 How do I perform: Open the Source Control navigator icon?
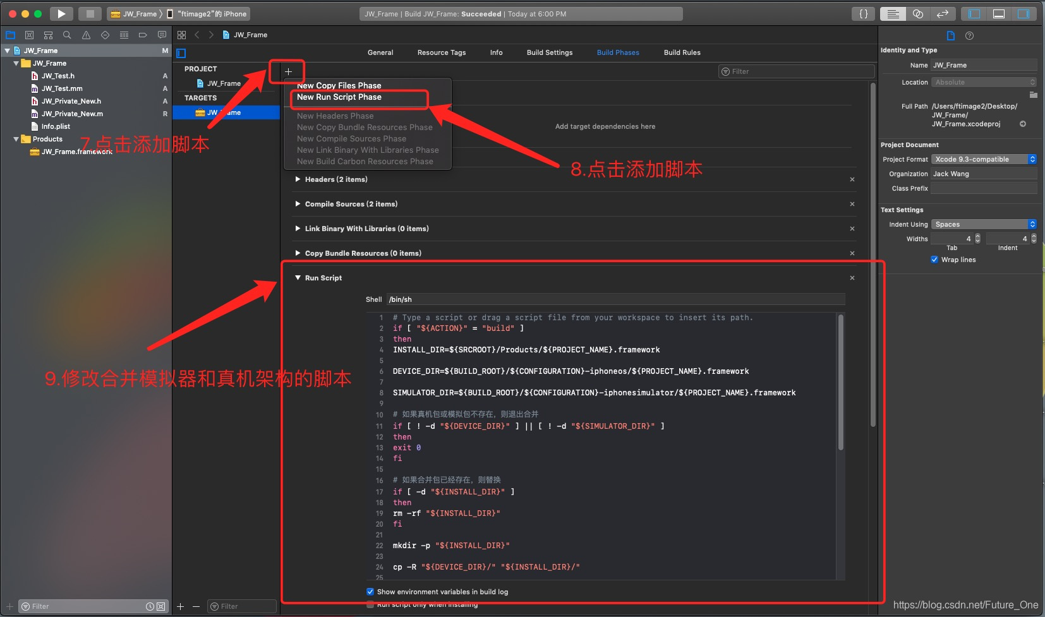coord(29,35)
